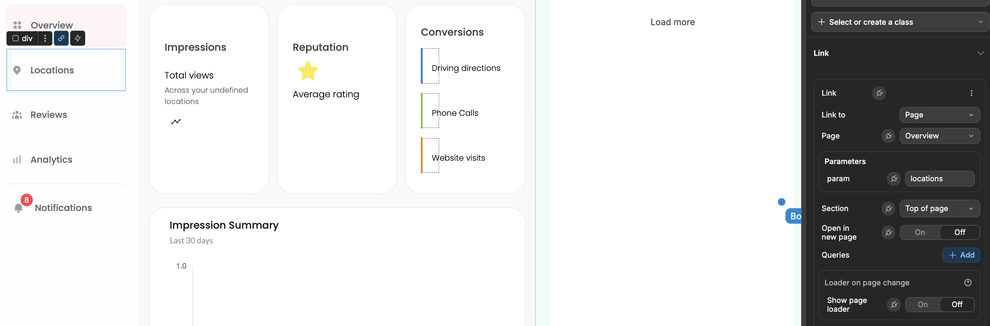Click the trend line icon under Total views

pos(176,122)
